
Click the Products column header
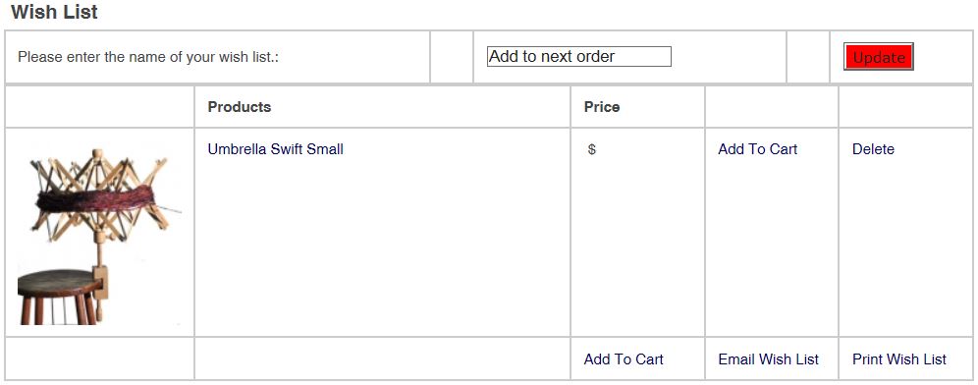[x=240, y=107]
